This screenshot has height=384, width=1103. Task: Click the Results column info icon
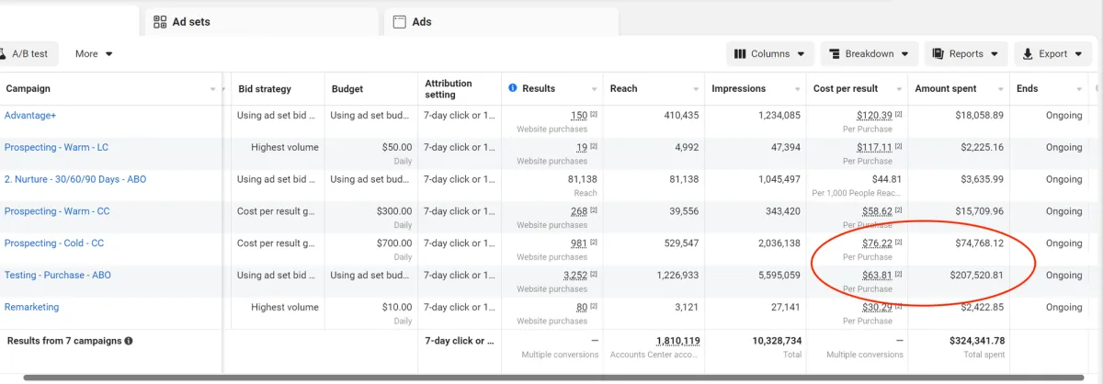click(513, 88)
